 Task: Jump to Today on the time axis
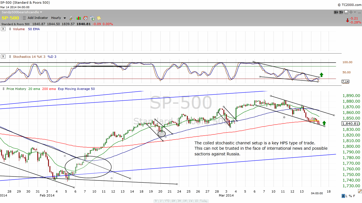204,201
